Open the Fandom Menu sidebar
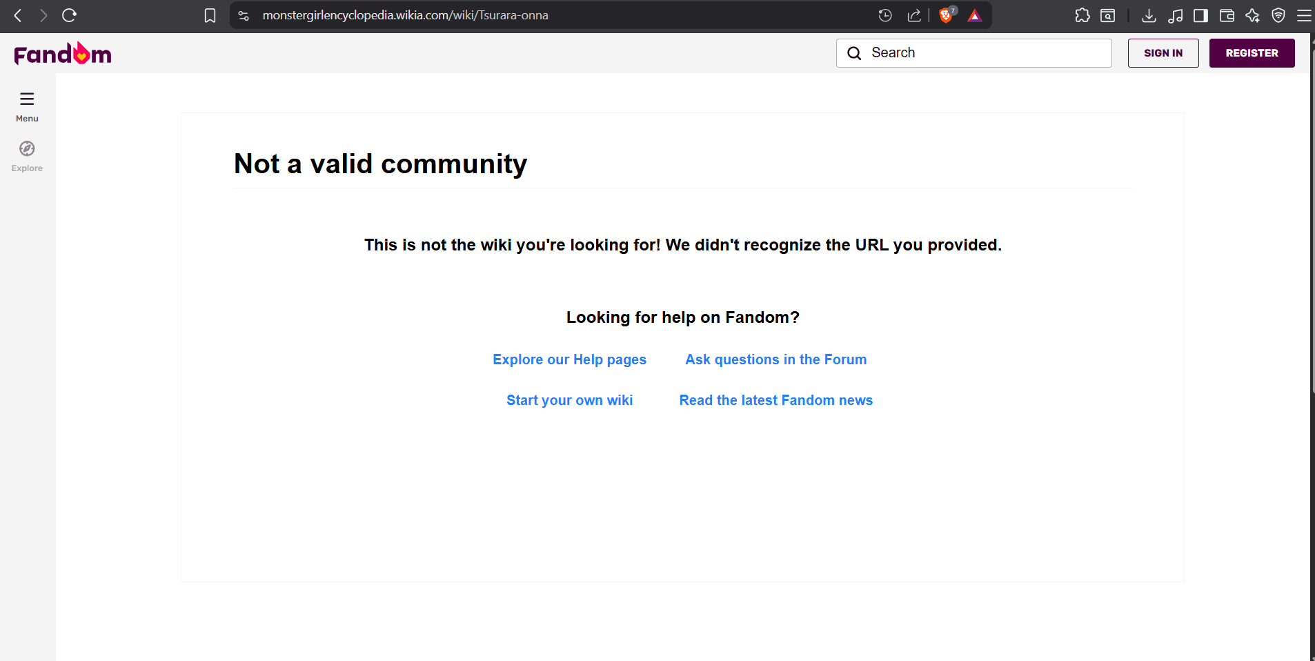The height and width of the screenshot is (661, 1315). coord(27,107)
